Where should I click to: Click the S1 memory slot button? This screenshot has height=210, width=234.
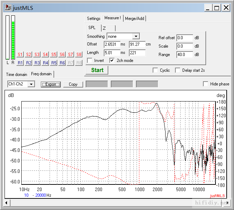[x=20, y=55]
